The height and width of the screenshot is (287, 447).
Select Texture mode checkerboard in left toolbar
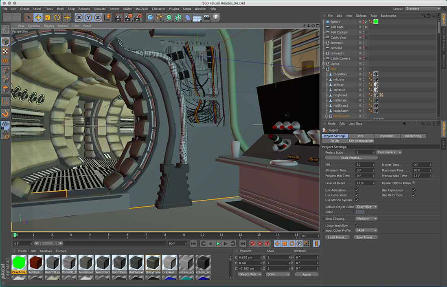coord(5,51)
